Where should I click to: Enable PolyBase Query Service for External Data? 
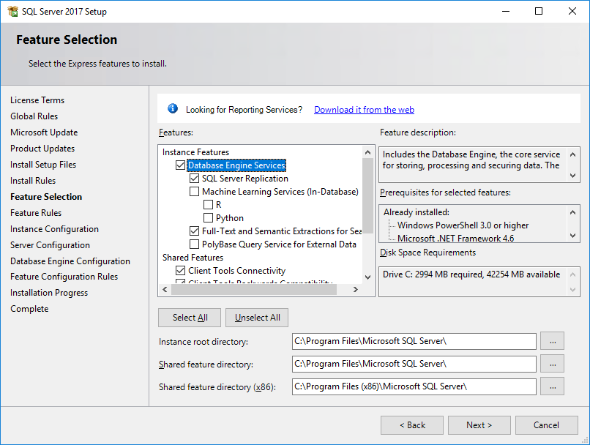[x=194, y=244]
